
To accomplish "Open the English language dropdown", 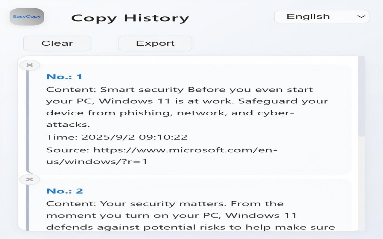I will pos(321,17).
